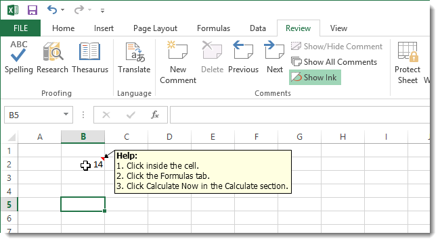Screen dimensions: 440x243
Task: Click Show/Hide Comment
Action: click(x=336, y=46)
